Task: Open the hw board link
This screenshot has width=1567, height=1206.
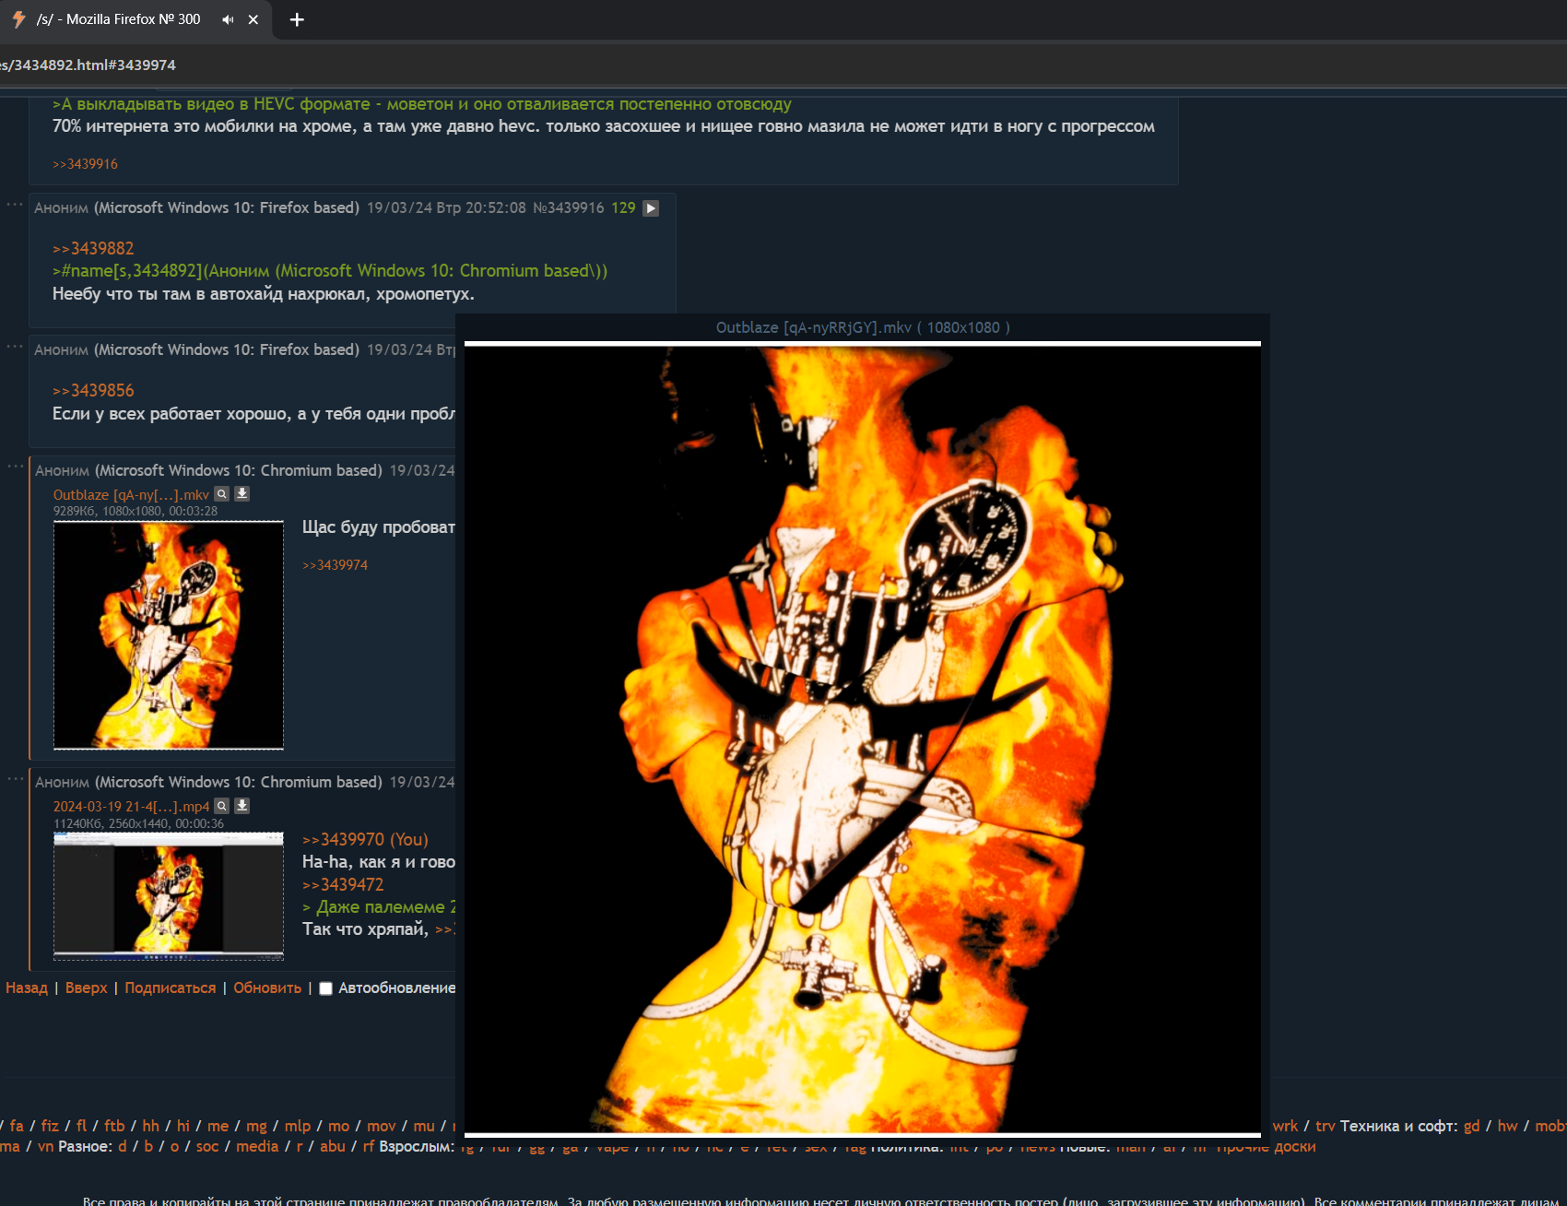Action: (x=1508, y=1126)
